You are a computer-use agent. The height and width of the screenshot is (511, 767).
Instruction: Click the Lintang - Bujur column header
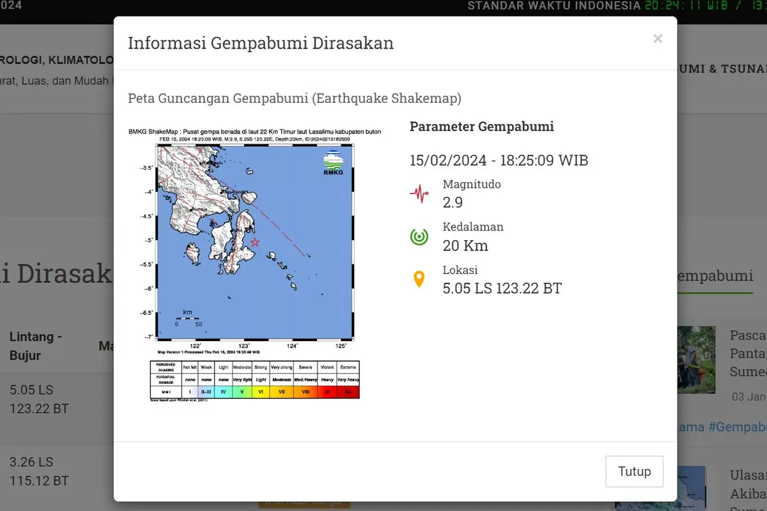coord(36,346)
